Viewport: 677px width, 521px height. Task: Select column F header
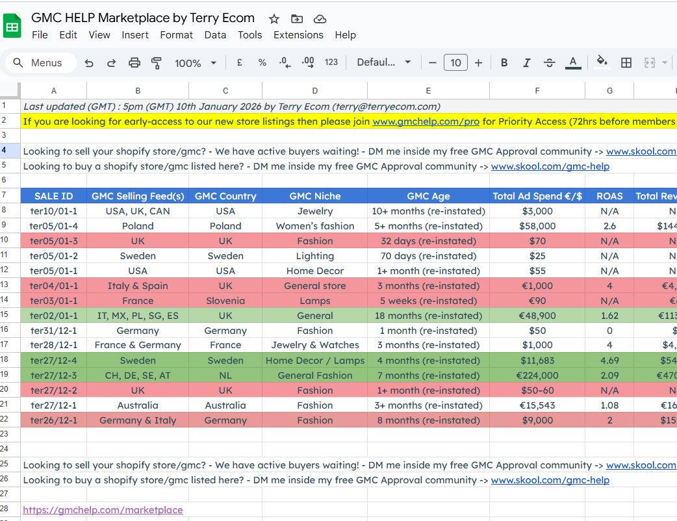[537, 91]
